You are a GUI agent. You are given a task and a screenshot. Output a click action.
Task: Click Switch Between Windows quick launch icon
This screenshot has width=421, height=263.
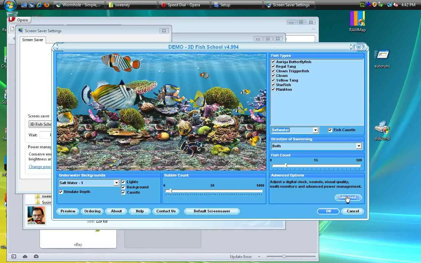[x=32, y=5]
